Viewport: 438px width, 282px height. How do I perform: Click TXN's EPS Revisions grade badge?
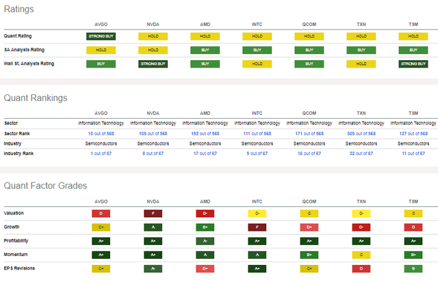(361, 268)
